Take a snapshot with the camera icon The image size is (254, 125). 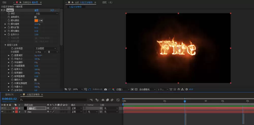pos(105,89)
